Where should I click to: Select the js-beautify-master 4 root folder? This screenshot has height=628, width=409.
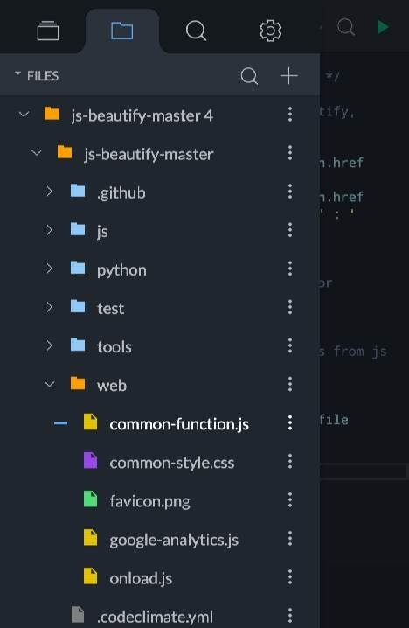[142, 116]
